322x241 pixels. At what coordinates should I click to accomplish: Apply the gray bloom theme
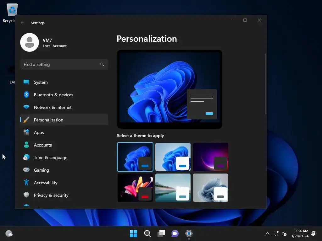[211, 188]
